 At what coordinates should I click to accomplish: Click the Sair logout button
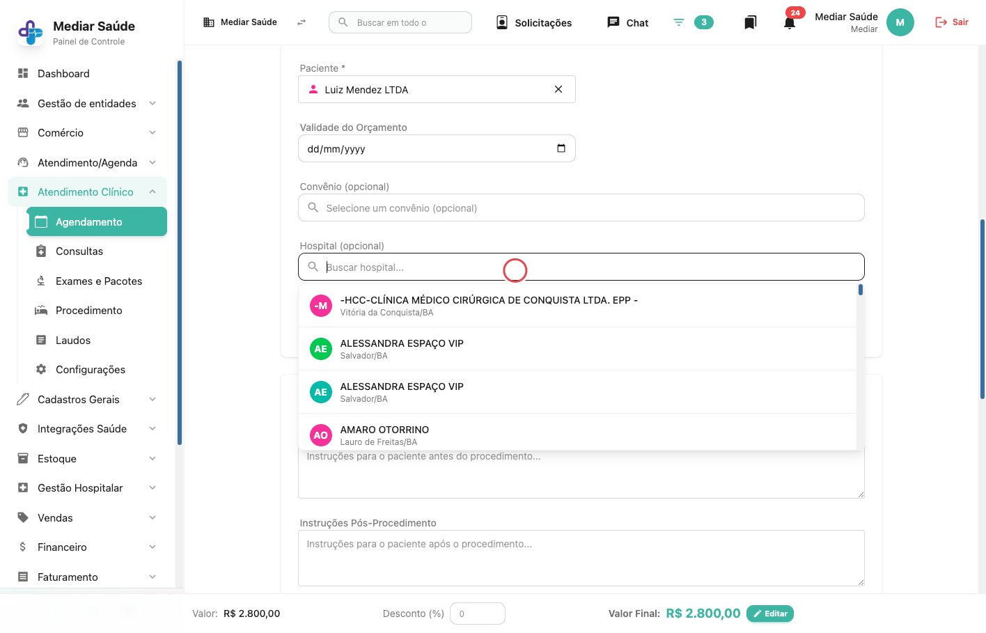coord(952,22)
